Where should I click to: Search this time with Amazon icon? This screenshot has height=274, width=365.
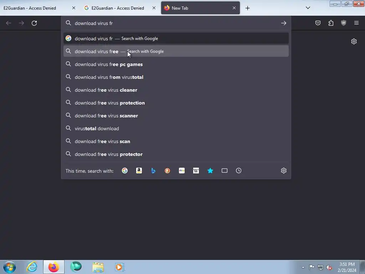139,171
